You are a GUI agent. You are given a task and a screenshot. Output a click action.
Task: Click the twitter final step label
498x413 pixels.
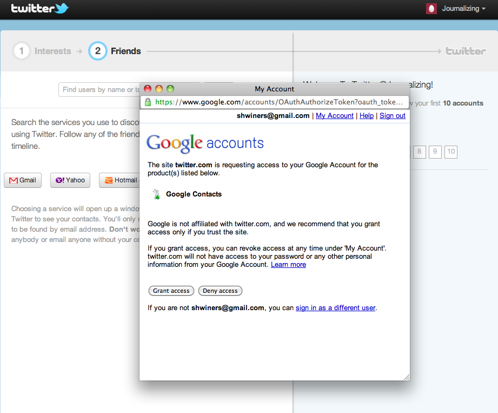(466, 51)
